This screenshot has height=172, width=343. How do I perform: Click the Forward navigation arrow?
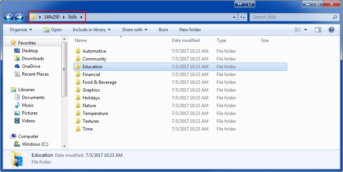tap(19, 17)
